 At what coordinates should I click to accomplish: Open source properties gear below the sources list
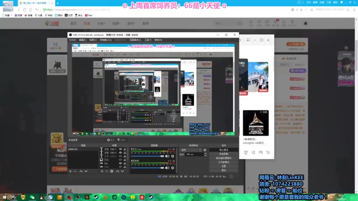[x=111, y=171]
